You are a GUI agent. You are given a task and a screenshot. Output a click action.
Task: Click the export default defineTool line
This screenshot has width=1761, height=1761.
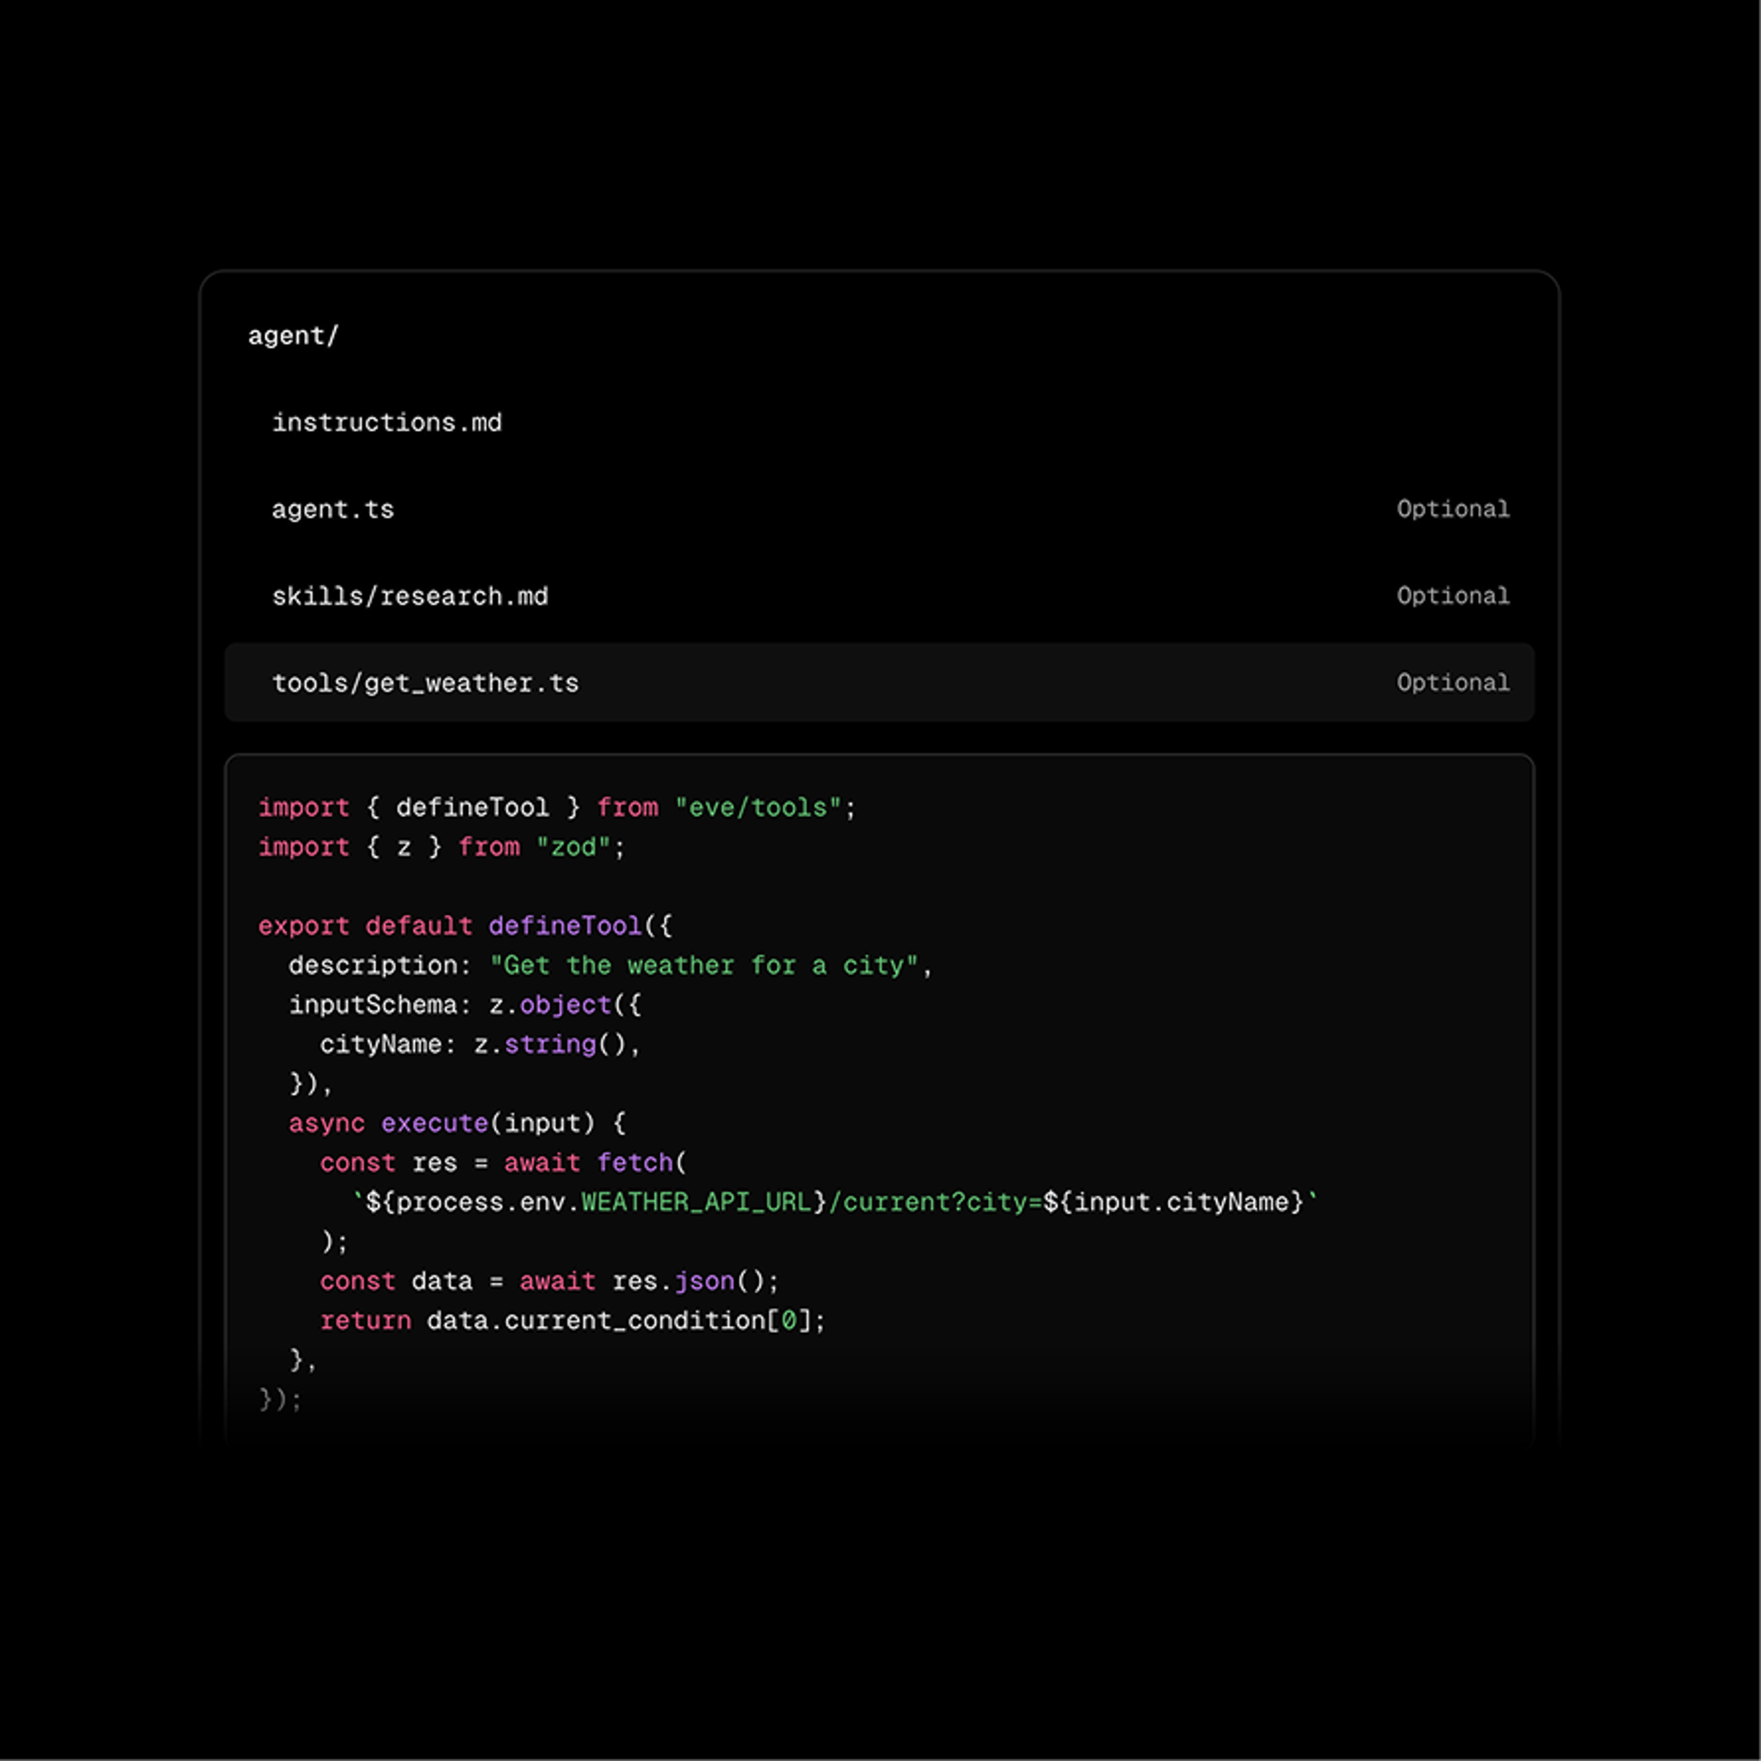click(465, 926)
